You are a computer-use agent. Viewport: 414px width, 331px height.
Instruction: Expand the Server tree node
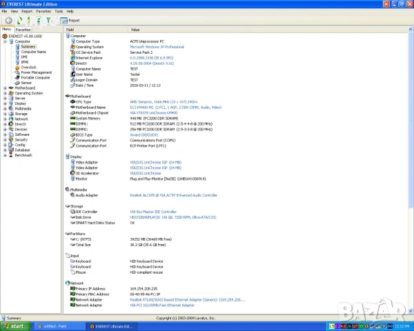(x=5, y=98)
